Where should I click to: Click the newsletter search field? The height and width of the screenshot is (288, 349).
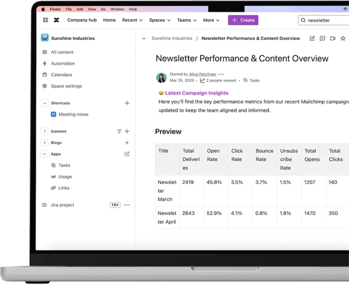pyautogui.click(x=324, y=20)
